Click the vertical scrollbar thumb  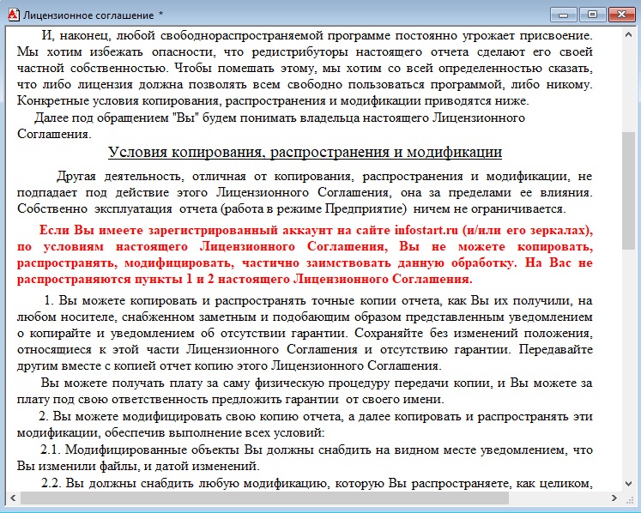click(629, 190)
